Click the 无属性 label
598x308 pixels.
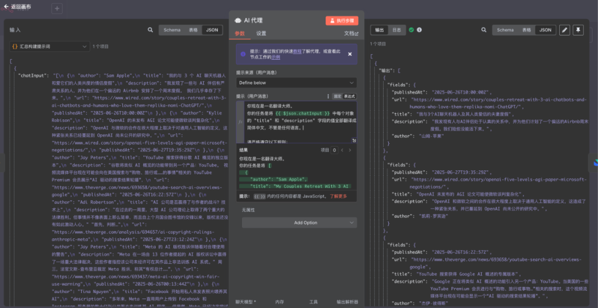coord(248,210)
